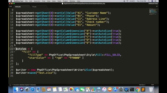Open System Preferences gear in Dock

point(121,90)
